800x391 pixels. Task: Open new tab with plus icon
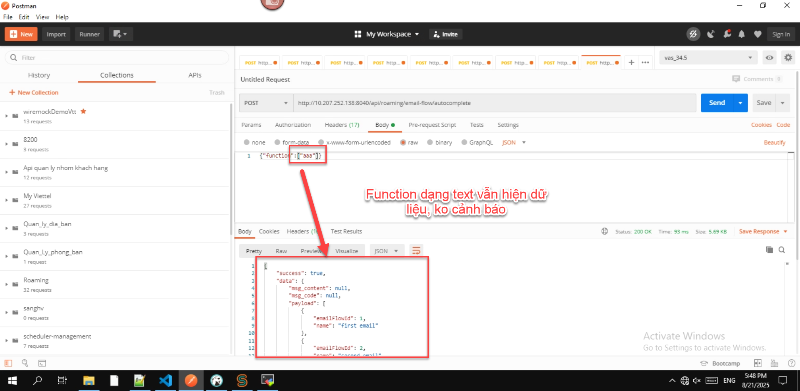coord(631,62)
